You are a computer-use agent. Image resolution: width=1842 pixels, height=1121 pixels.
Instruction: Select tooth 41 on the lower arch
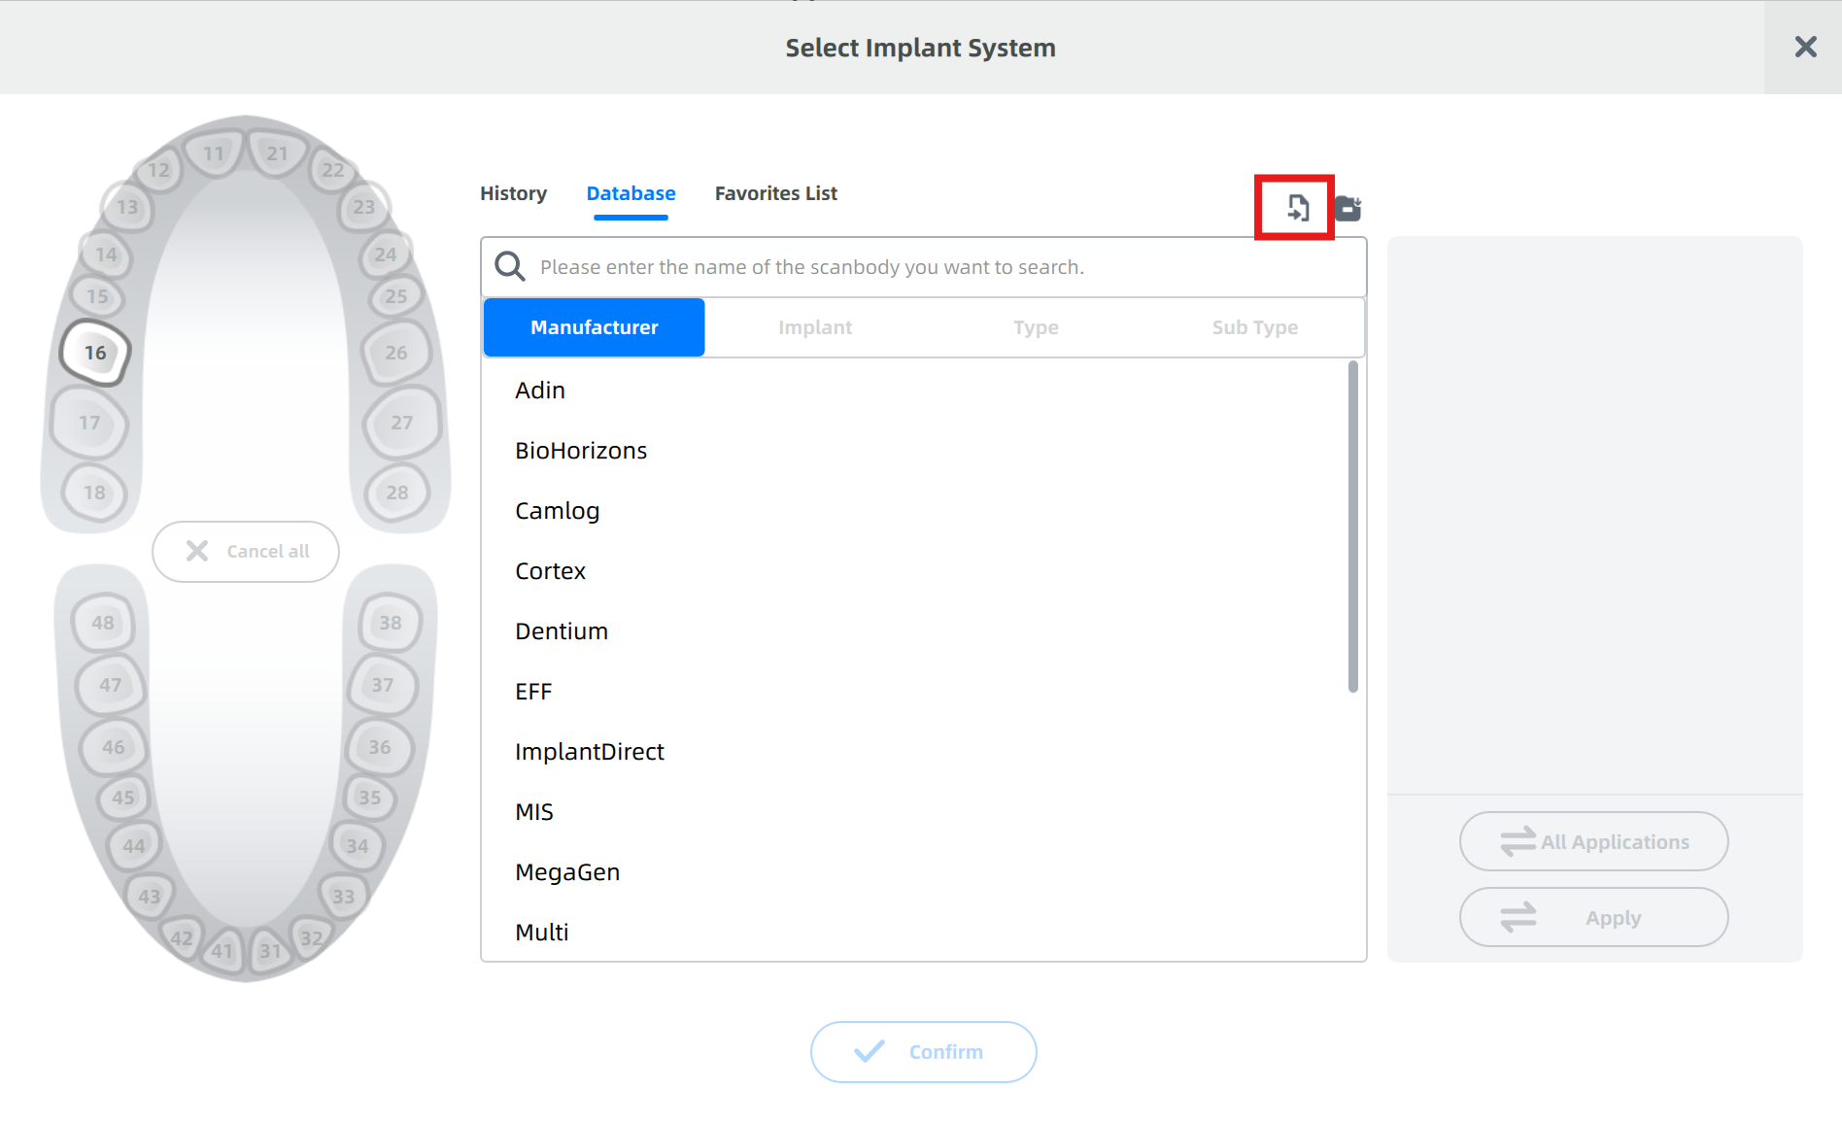(x=222, y=951)
